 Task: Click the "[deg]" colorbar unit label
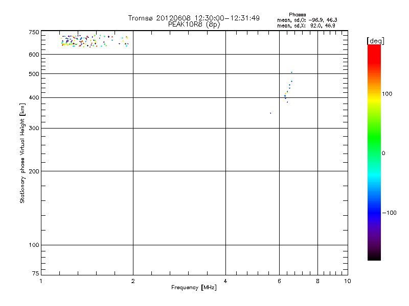(x=375, y=41)
